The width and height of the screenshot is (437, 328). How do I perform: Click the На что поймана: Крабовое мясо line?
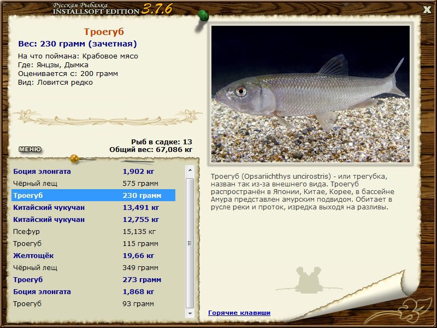[78, 56]
